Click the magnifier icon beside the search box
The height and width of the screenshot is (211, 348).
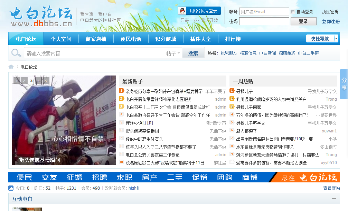pos(15,53)
